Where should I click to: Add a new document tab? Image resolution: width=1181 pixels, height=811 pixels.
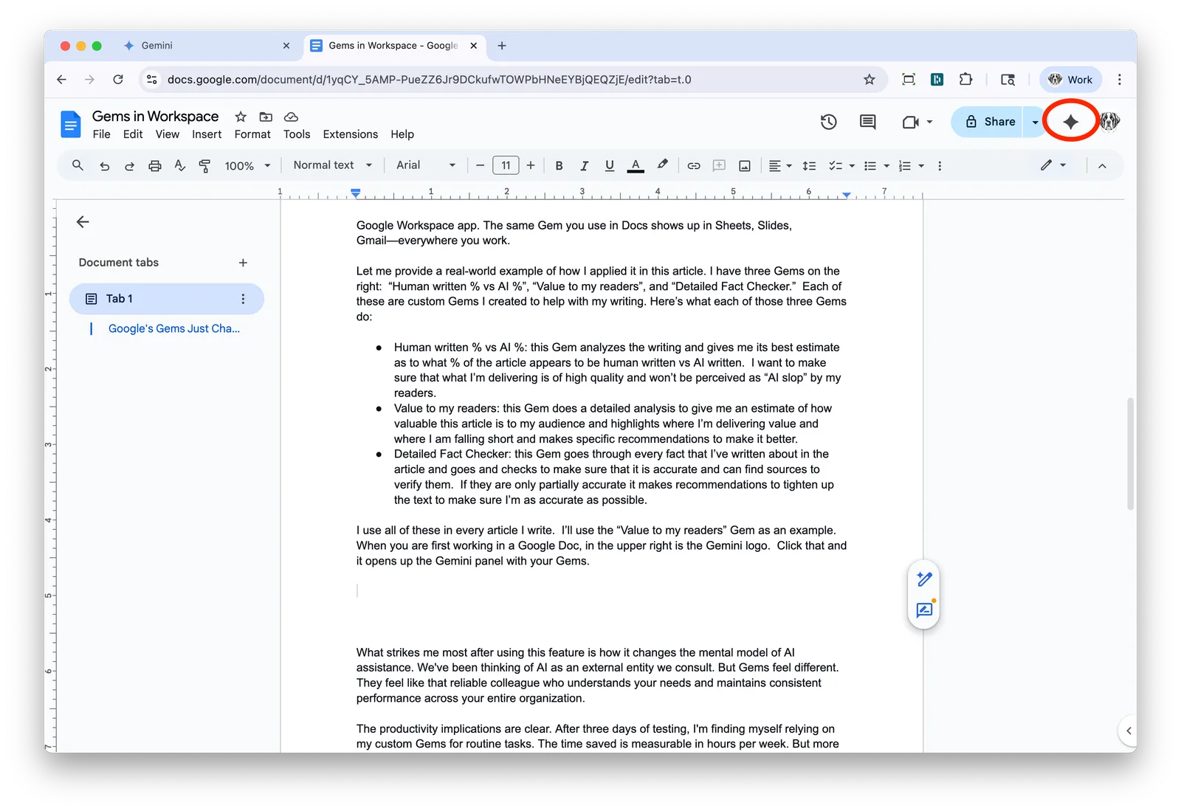coord(243,263)
